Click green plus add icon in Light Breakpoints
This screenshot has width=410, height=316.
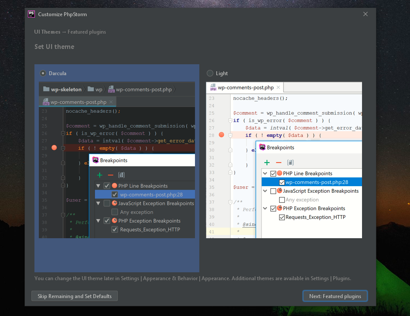(x=267, y=163)
